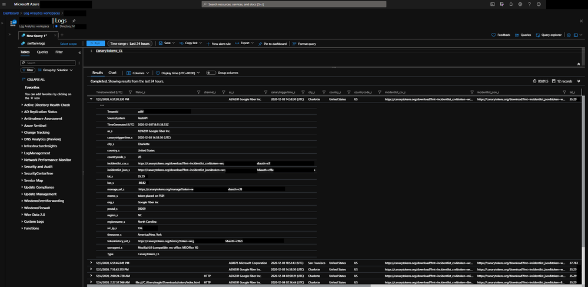This screenshot has height=287, width=588.
Task: Collapse the tables side pane with the double chevron
Action: point(79,52)
